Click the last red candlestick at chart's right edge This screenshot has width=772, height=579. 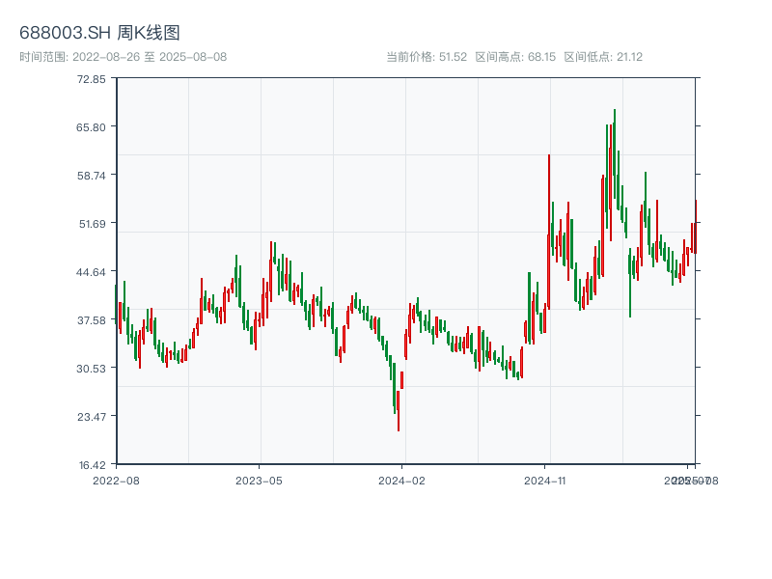[696, 227]
